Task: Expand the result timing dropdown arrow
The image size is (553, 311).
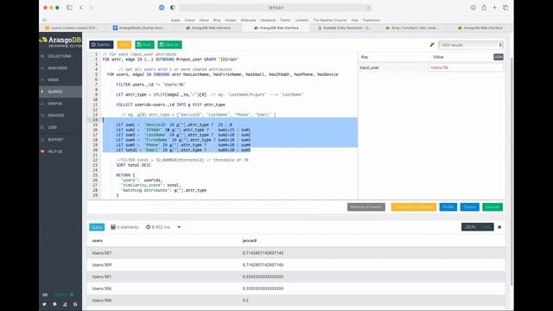Action: coord(179,227)
